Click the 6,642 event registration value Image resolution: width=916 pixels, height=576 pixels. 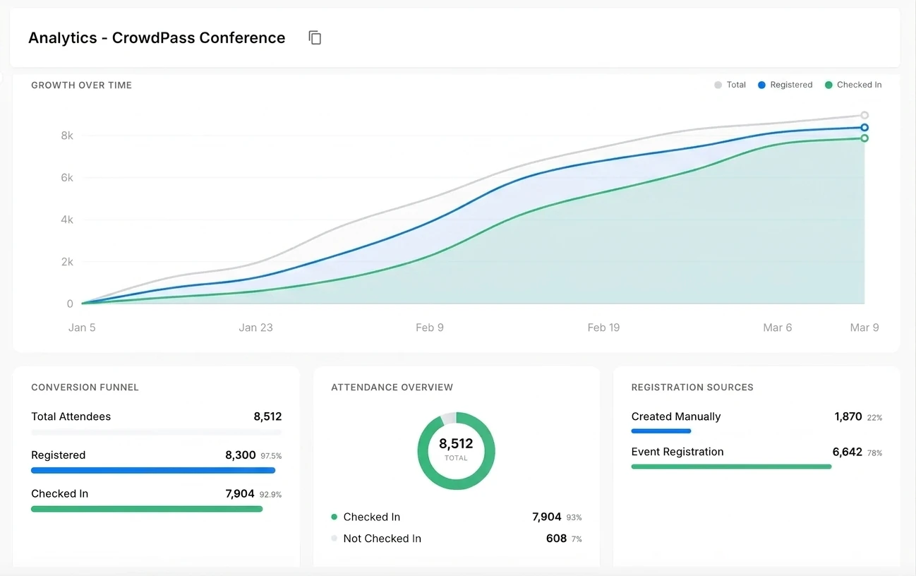point(848,452)
